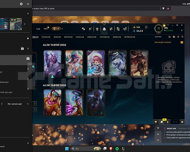
Task: Open the BİTİRİCİLER collection tab
Action: point(130,37)
